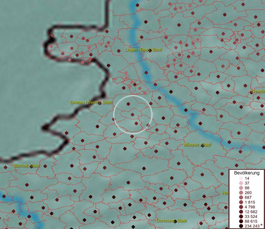Click the population dot in the Münster label
Image resolution: width=265 pixels, height=229 pixels.
pyautogui.click(x=202, y=146)
